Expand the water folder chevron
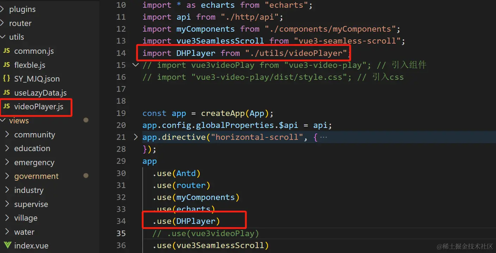 7,232
